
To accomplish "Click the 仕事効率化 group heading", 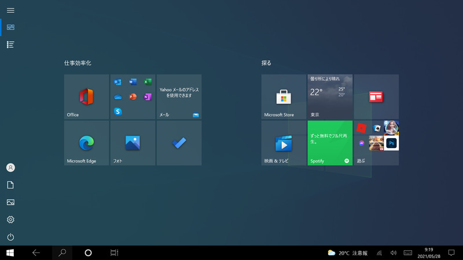I will 78,63.
